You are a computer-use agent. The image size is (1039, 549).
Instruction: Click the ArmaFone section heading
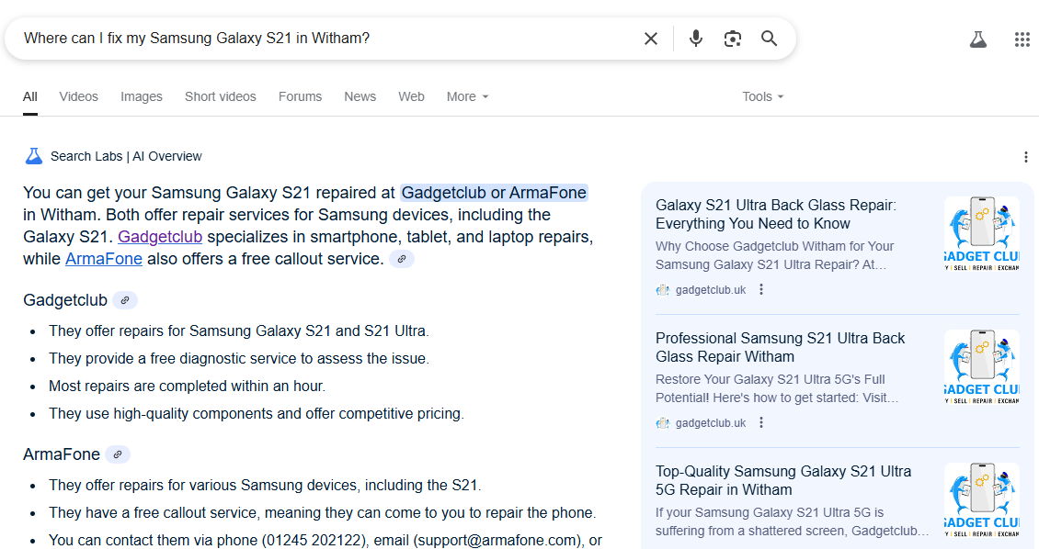[62, 454]
